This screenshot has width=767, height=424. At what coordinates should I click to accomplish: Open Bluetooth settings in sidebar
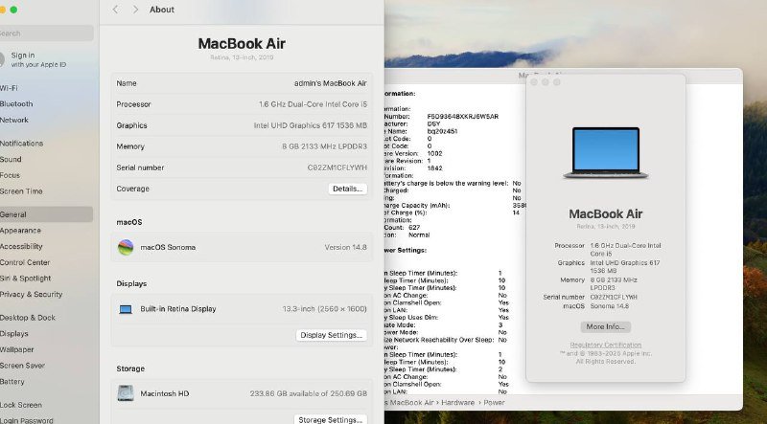[x=16, y=104]
